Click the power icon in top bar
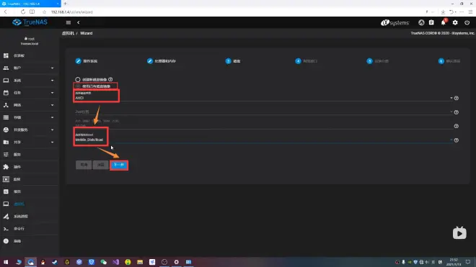Viewport: 476px width, 267px height. [467, 22]
